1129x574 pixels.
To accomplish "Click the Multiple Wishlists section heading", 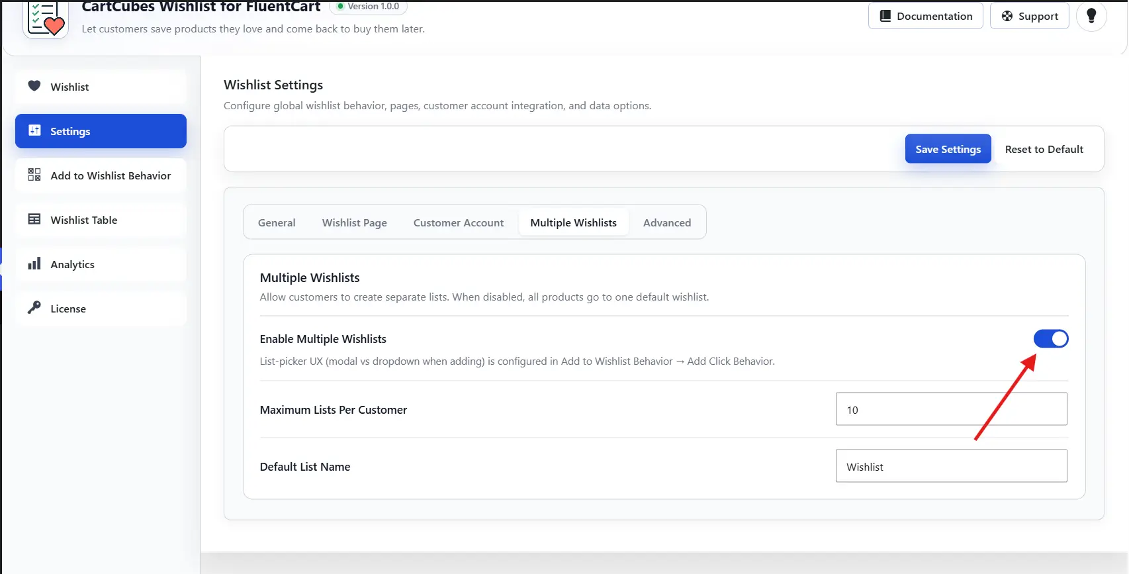I will (x=310, y=277).
